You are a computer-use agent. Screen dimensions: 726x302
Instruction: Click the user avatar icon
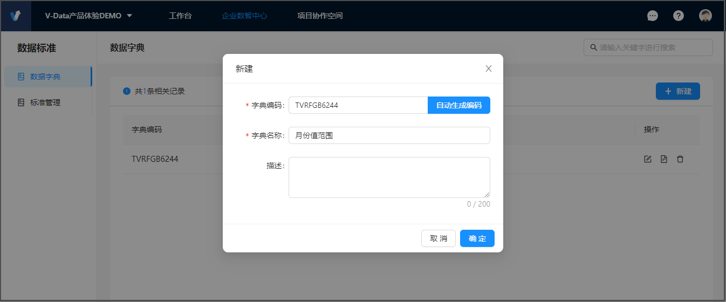click(705, 16)
